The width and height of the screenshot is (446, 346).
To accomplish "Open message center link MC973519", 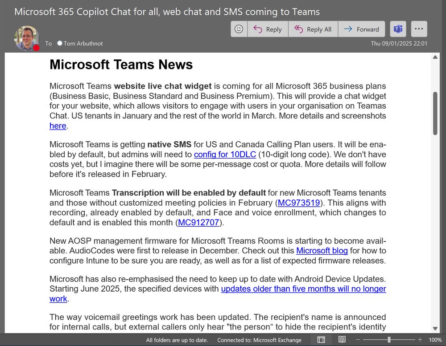I will 299,203.
